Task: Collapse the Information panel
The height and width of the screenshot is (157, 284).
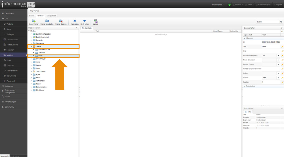Action: click(x=282, y=108)
